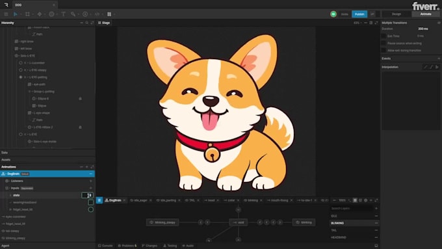Zoom out state machine graph
This screenshot has width=442, height=249.
tap(334, 200)
